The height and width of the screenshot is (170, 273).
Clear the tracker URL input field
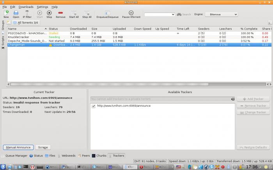click(x=232, y=99)
